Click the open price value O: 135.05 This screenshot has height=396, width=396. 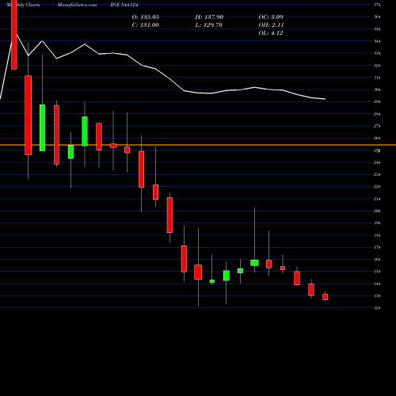[146, 17]
